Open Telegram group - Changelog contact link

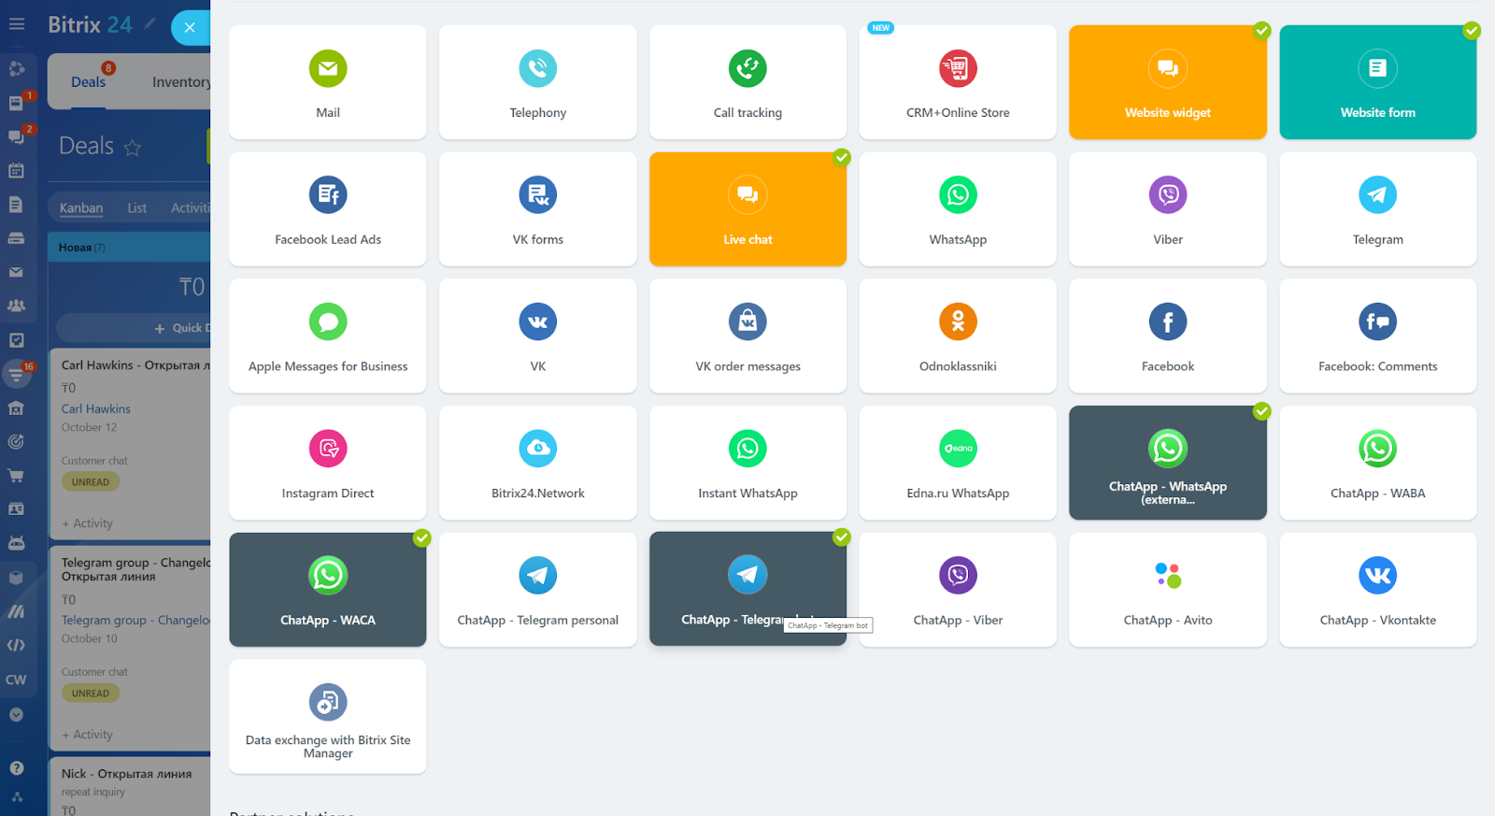[135, 620]
